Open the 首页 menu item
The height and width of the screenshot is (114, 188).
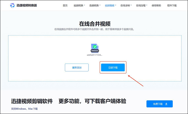click(65, 6)
